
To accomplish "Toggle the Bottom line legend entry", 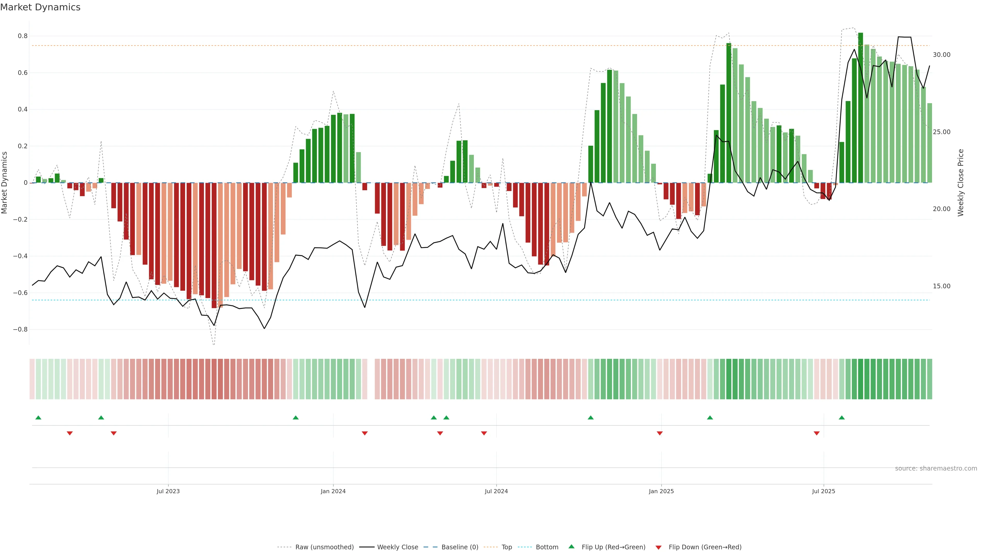I will coord(547,547).
